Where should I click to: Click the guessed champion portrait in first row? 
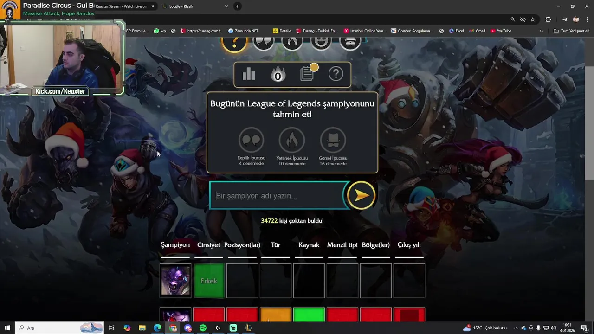175,281
